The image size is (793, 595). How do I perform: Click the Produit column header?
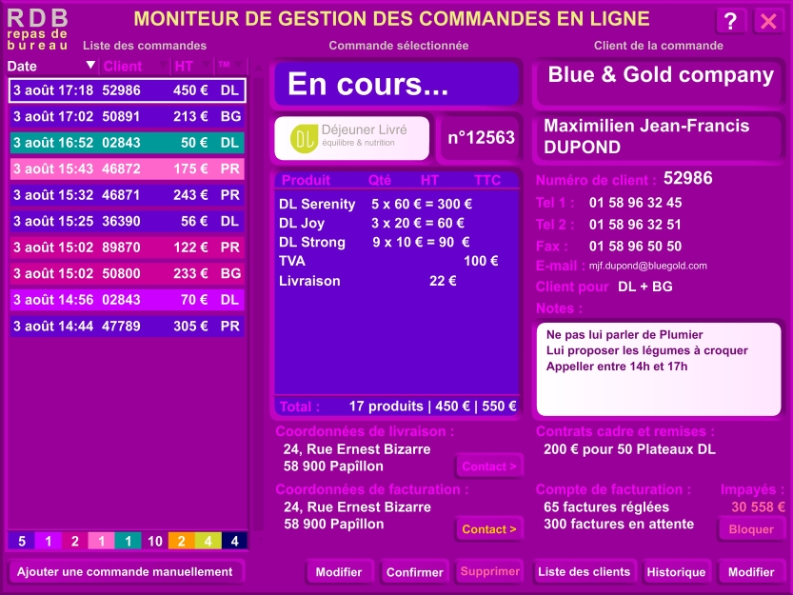[x=306, y=181]
